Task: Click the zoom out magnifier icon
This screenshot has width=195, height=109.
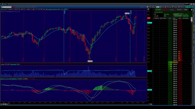Action: point(5,104)
